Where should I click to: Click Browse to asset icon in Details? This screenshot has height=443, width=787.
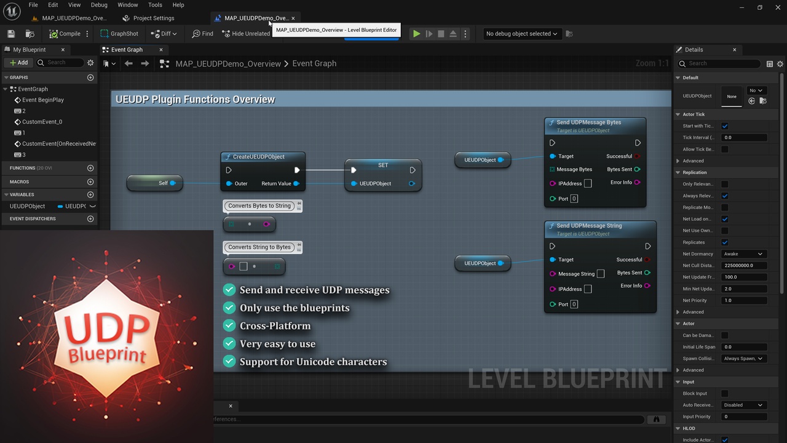763,101
